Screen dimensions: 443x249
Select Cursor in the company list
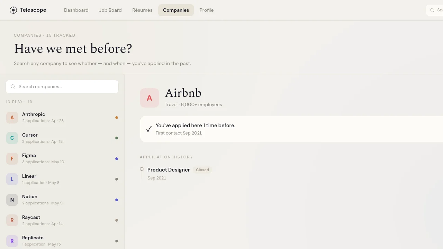(x=62, y=138)
